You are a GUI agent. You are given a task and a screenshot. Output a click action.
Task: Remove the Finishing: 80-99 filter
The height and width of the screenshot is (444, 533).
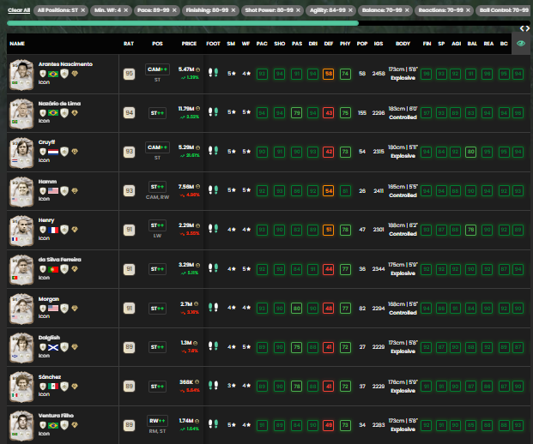tap(233, 10)
